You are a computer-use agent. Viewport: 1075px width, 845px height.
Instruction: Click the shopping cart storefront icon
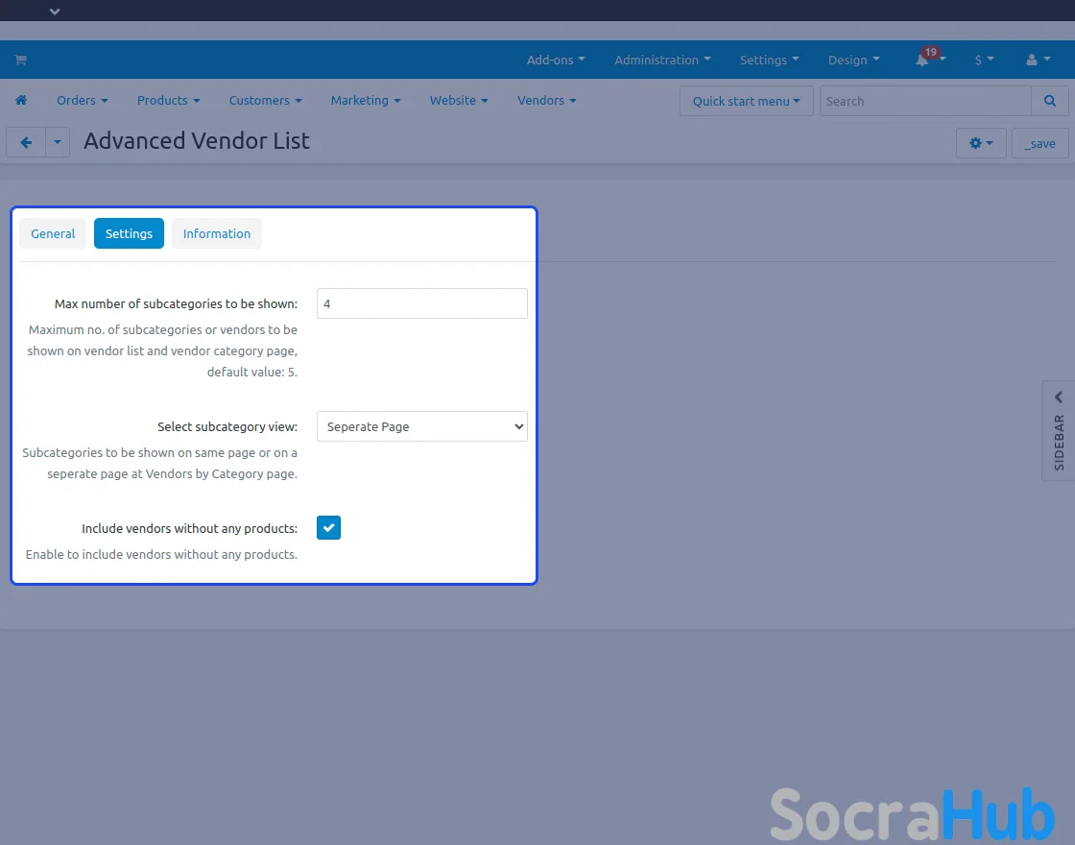click(20, 60)
